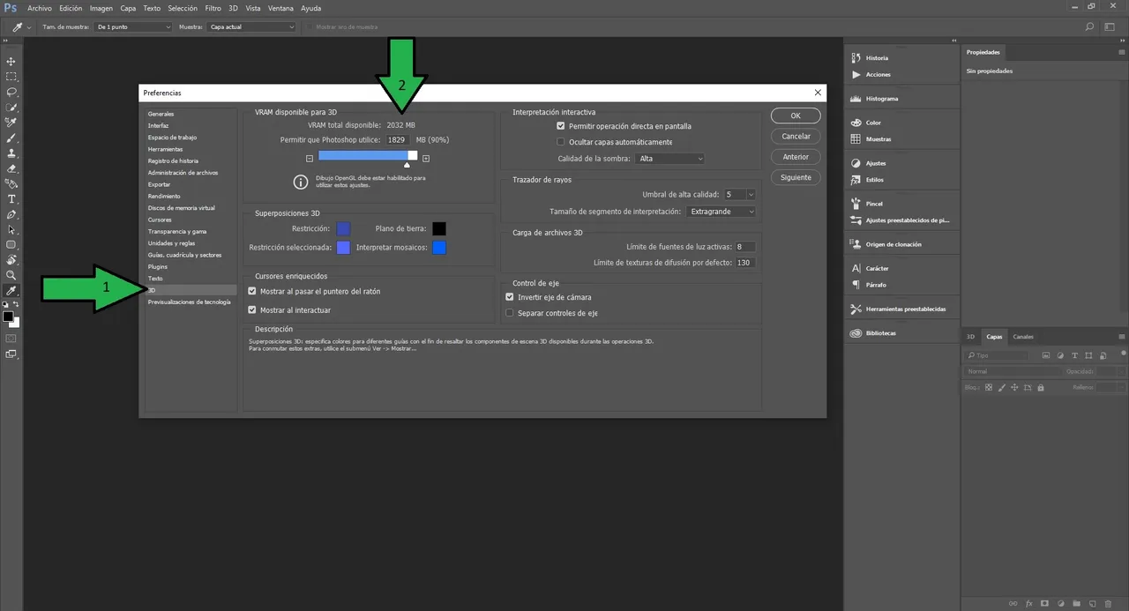Click the Cancelar button
1129x611 pixels.
(796, 137)
